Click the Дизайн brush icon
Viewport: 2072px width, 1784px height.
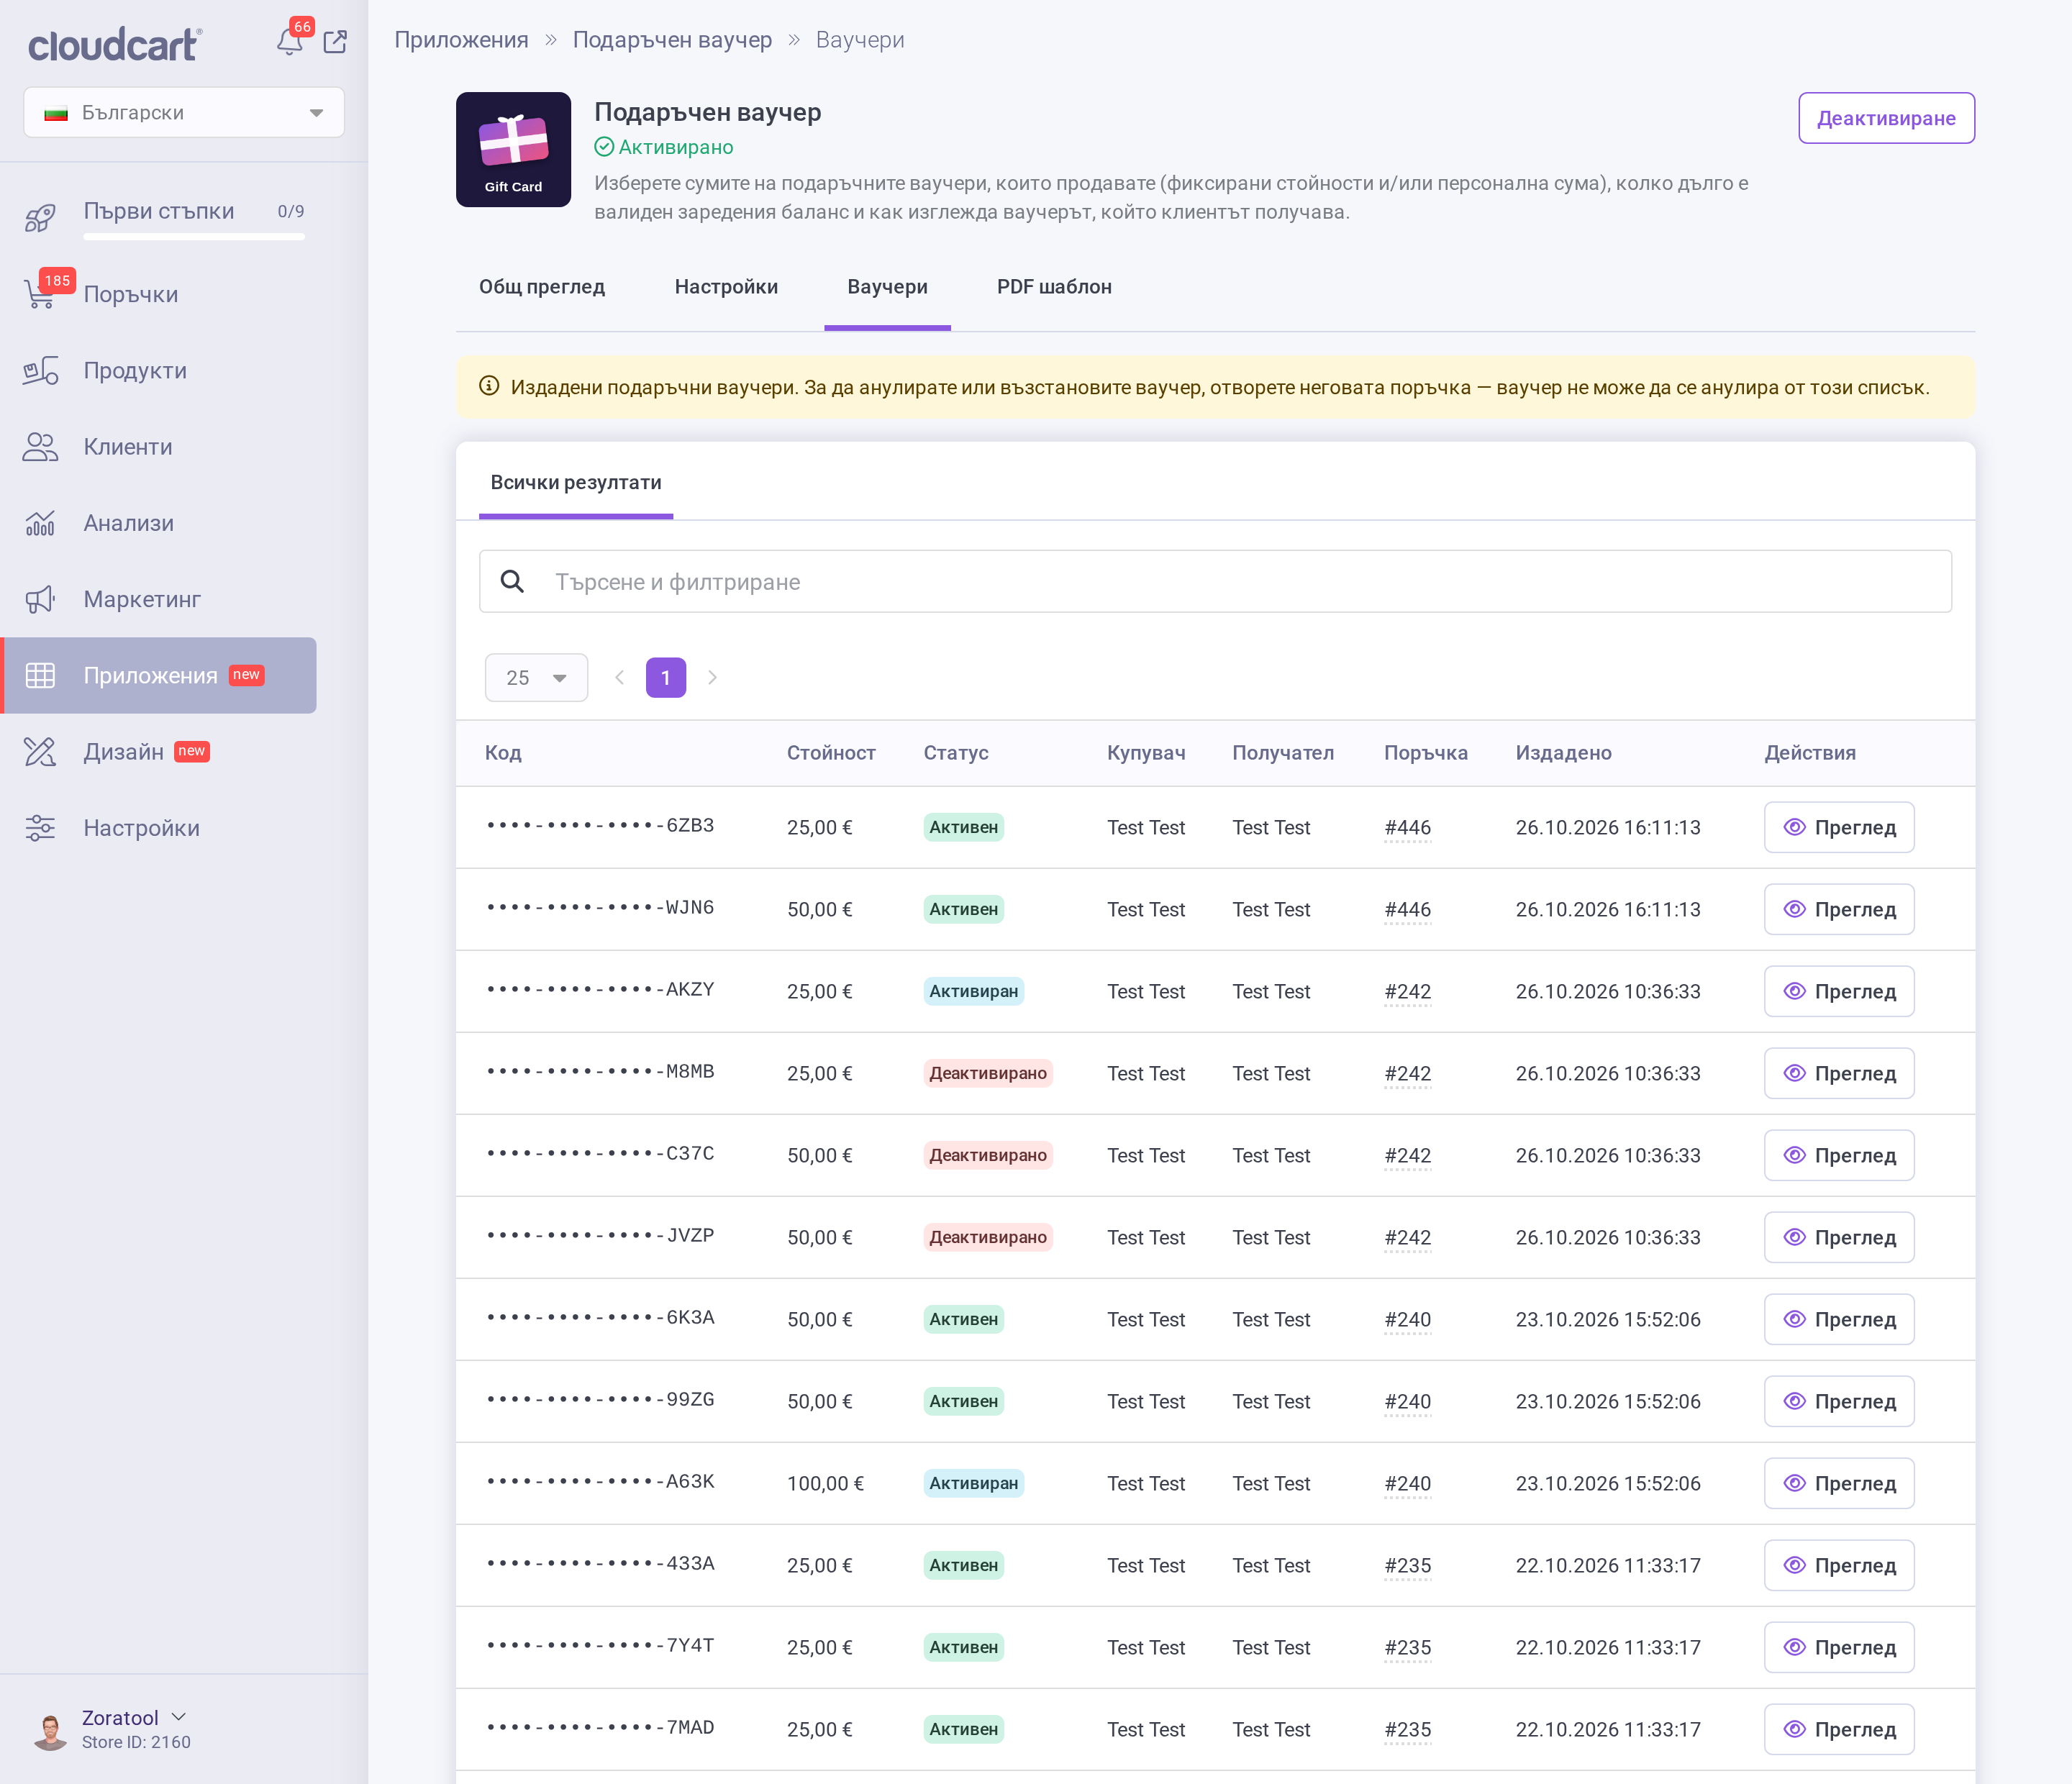pyautogui.click(x=40, y=752)
